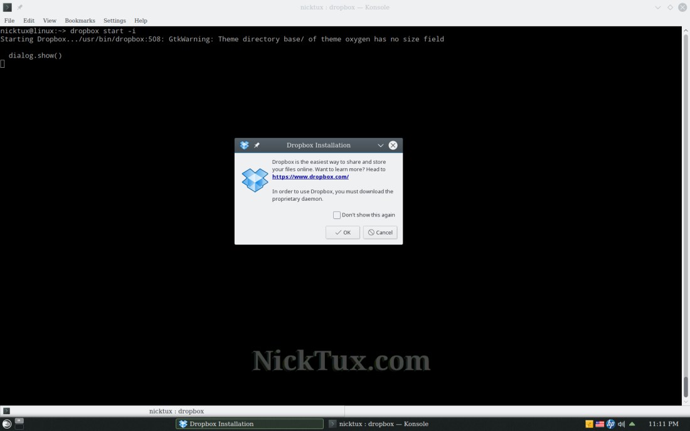Open the Bookmarks menu in Konsole
The width and height of the screenshot is (690, 431).
click(x=80, y=20)
